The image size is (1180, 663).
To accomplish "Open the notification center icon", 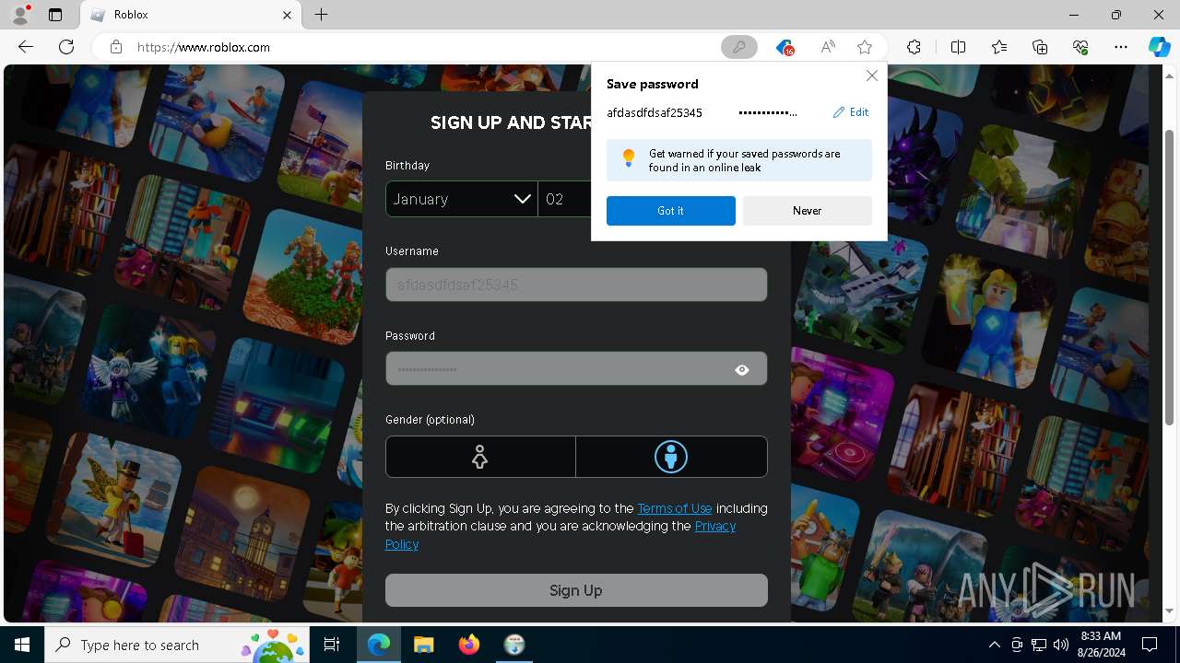I will pos(1150,645).
